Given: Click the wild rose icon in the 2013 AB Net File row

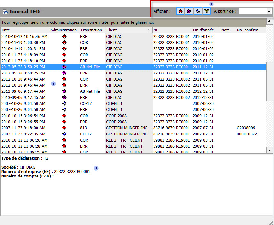Looking at the screenshot, I should pyautogui.click(x=64, y=91).
